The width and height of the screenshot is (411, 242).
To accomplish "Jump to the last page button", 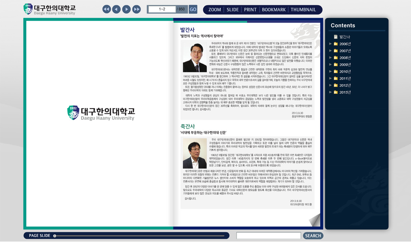I will [x=136, y=9].
